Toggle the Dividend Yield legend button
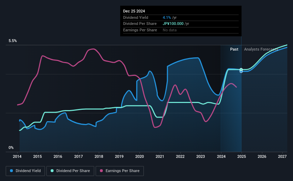This screenshot has width=293, height=181. 25,171
